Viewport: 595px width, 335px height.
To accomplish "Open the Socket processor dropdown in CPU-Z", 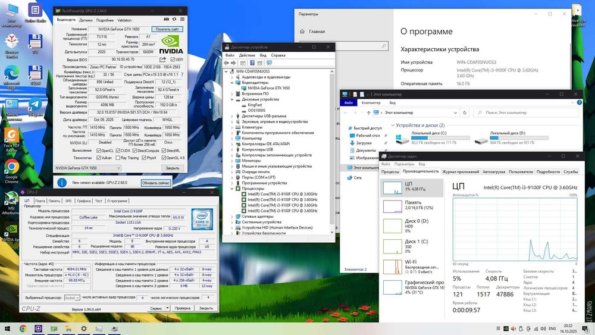I will [x=72, y=298].
